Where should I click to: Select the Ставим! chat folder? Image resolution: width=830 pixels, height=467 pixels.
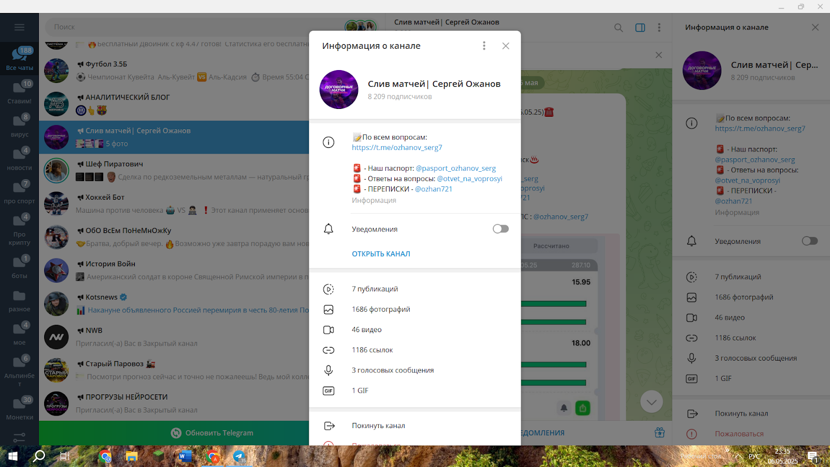[x=19, y=92]
